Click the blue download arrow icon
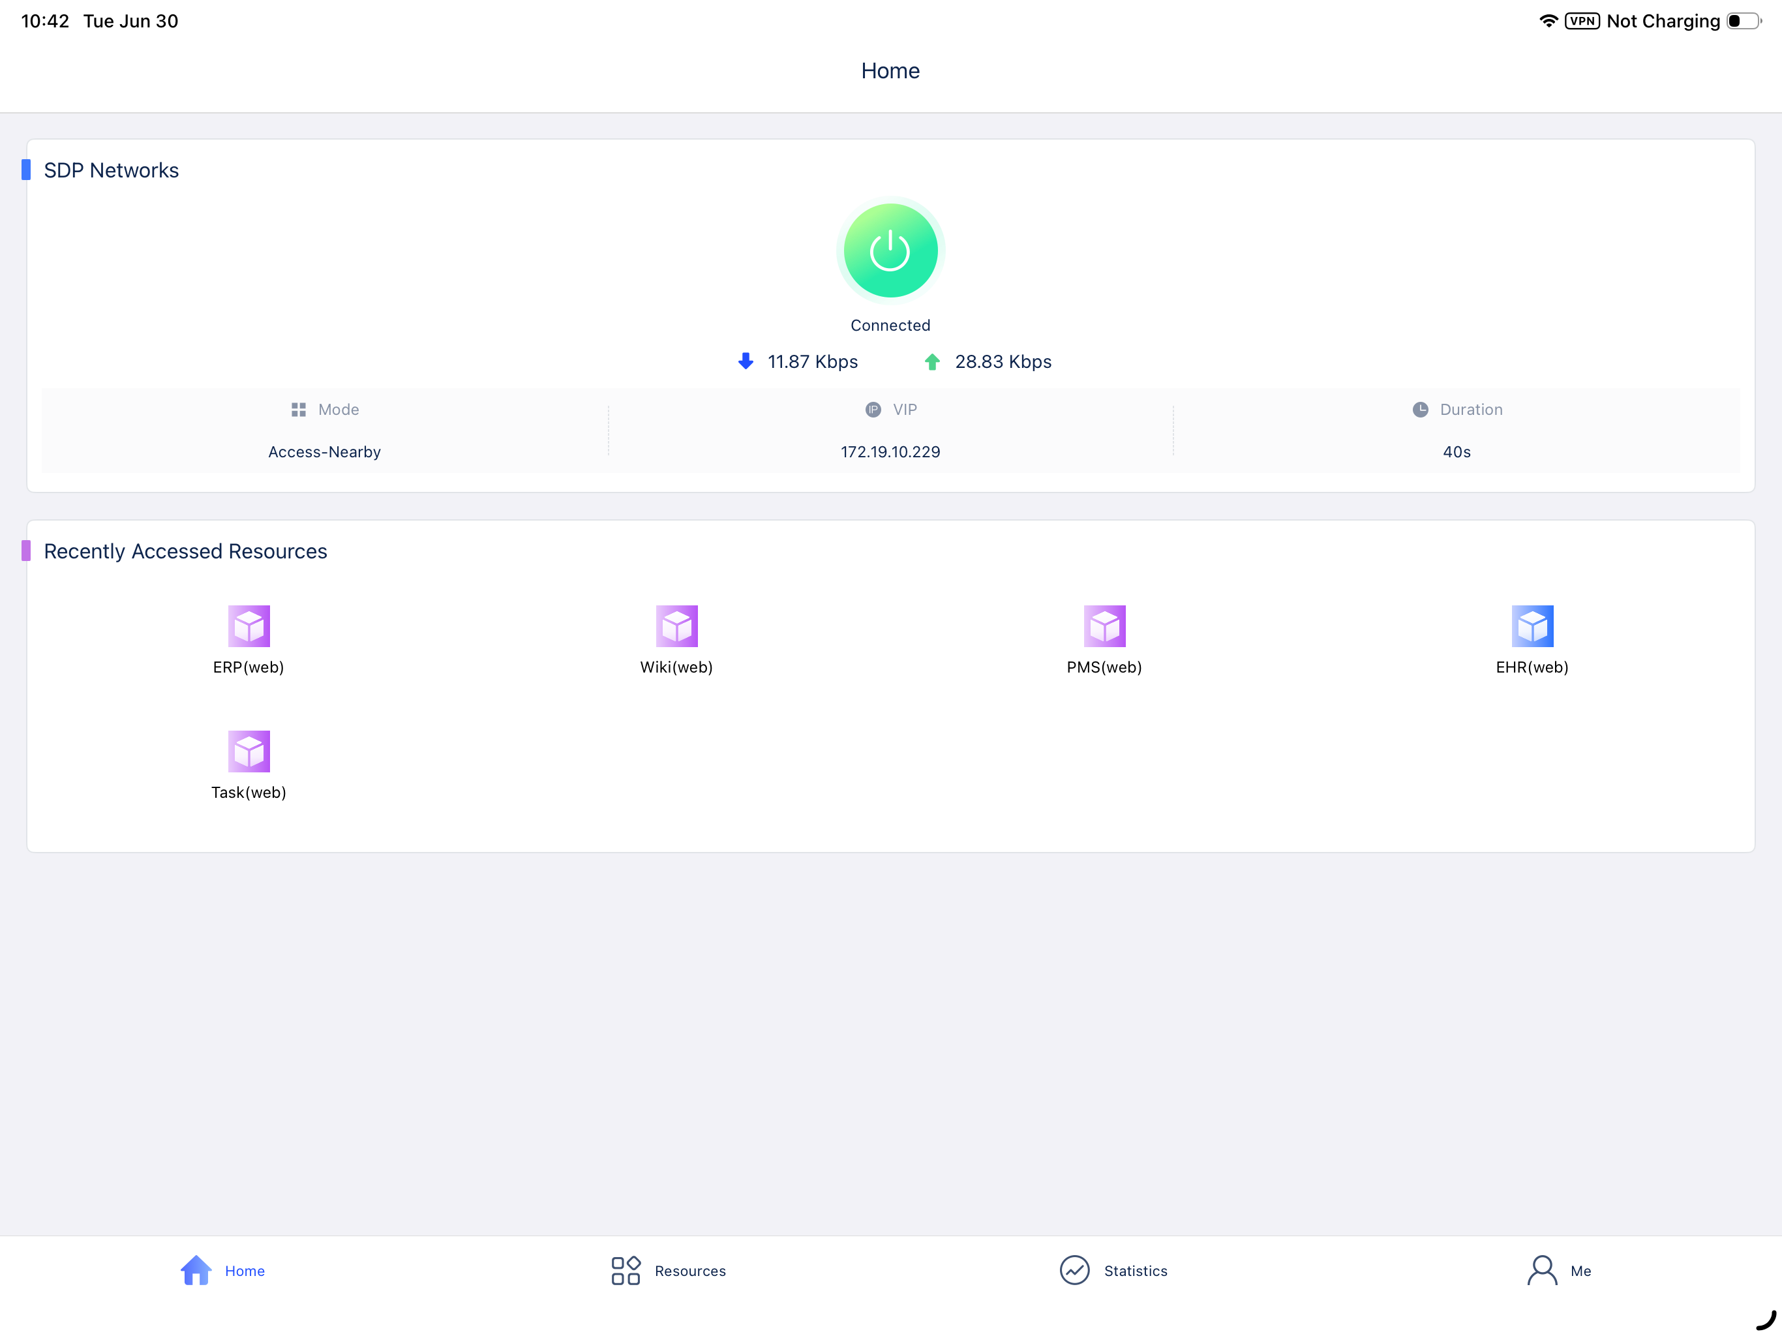The width and height of the screenshot is (1782, 1336). tap(746, 362)
